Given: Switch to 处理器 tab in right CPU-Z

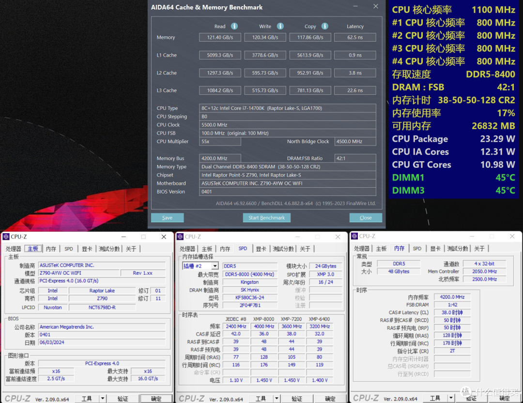Looking at the screenshot, I should [x=362, y=248].
